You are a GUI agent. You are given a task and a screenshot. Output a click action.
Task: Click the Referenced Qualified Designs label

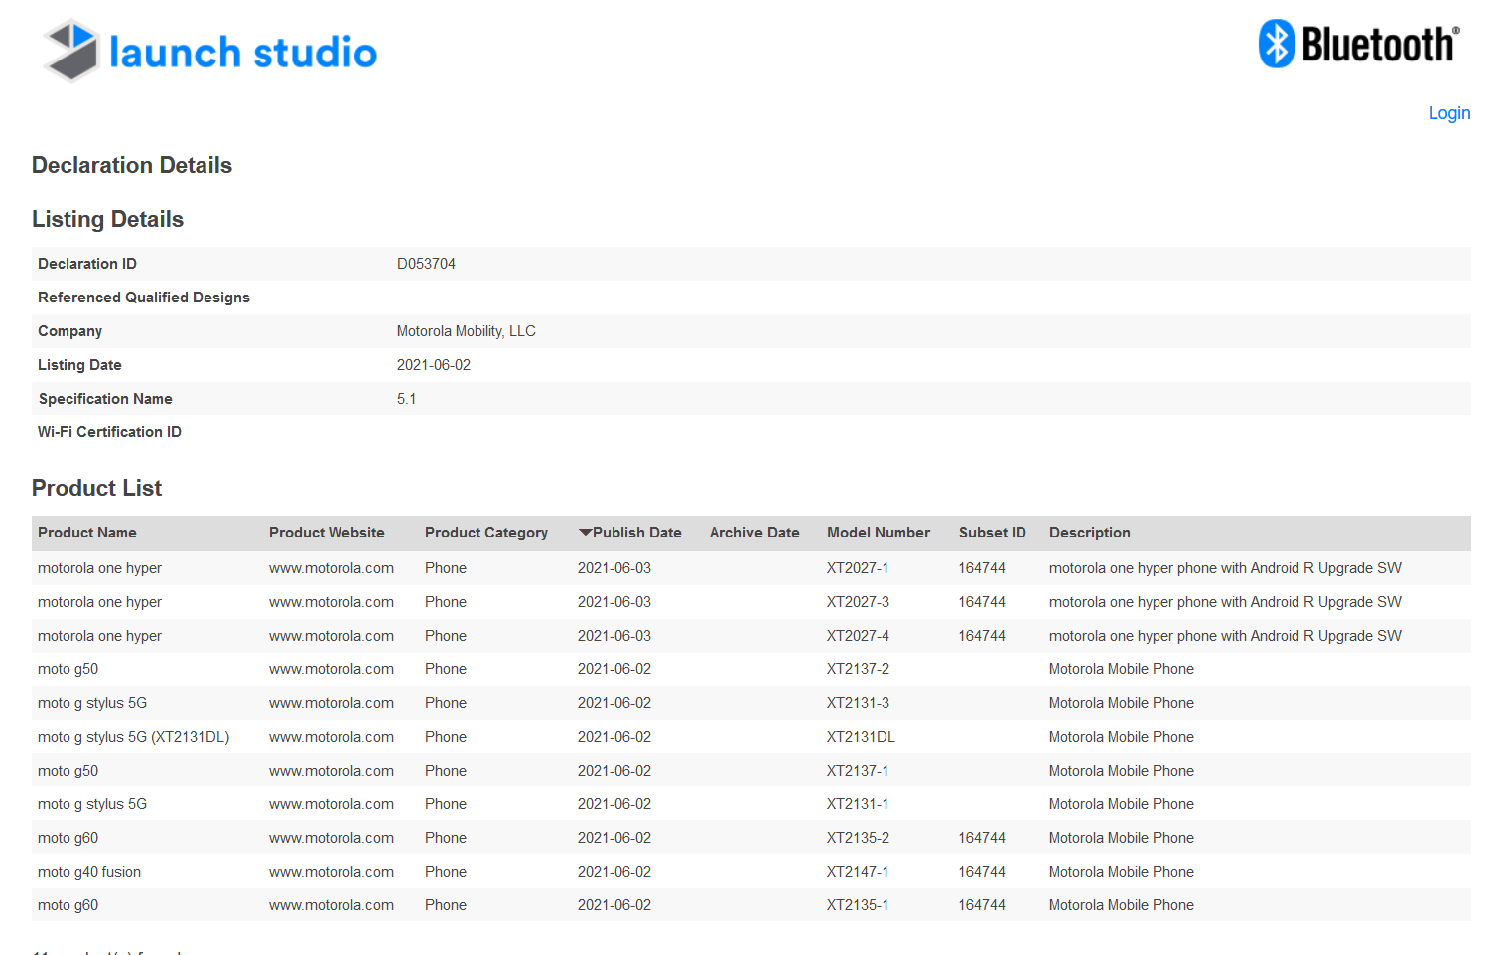(x=144, y=298)
